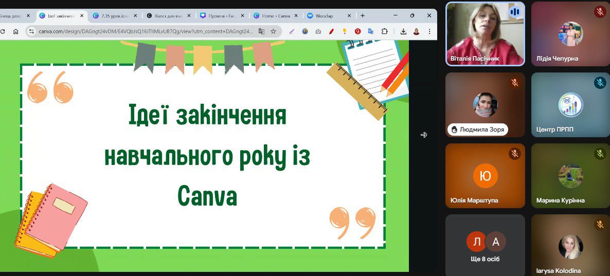Click Лідія Чепурна's muted mic icon
This screenshot has height=276, width=610.
tap(600, 12)
